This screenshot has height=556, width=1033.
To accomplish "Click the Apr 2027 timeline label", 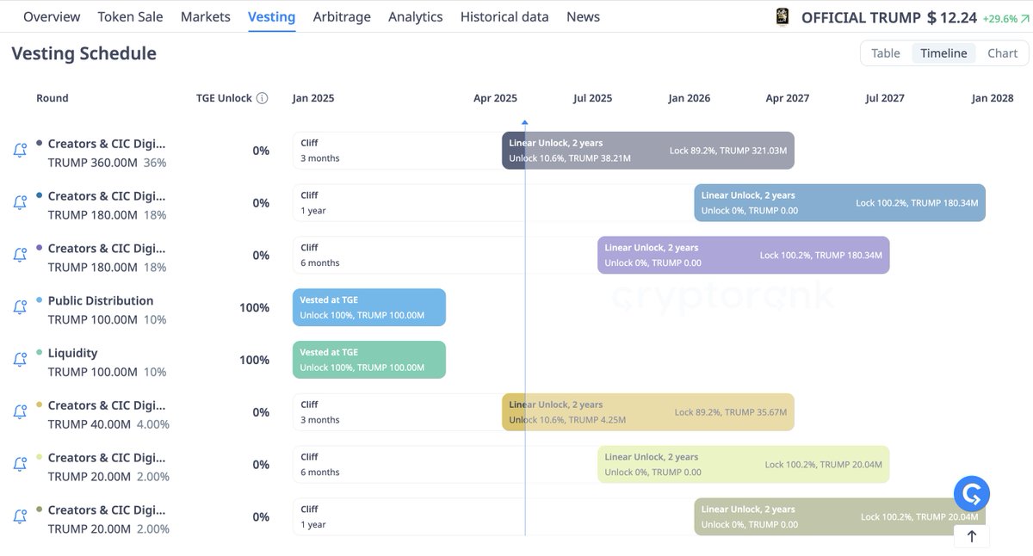I will coord(788,98).
